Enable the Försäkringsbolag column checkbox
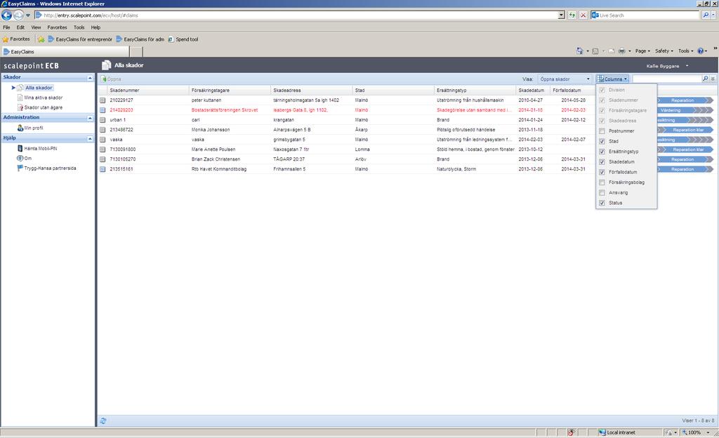This screenshot has height=438, width=719. (x=602, y=182)
